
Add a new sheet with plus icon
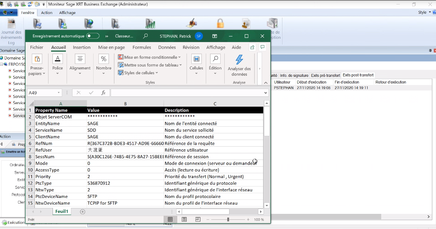pyautogui.click(x=83, y=212)
